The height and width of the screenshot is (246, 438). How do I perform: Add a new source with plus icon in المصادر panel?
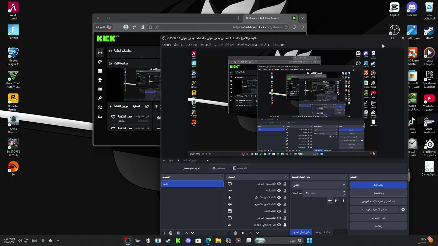tap(229, 233)
